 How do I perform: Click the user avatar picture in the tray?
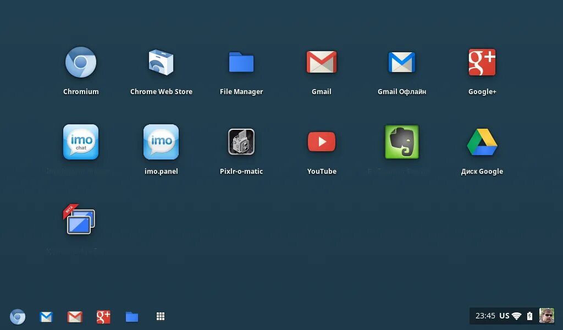pyautogui.click(x=547, y=316)
